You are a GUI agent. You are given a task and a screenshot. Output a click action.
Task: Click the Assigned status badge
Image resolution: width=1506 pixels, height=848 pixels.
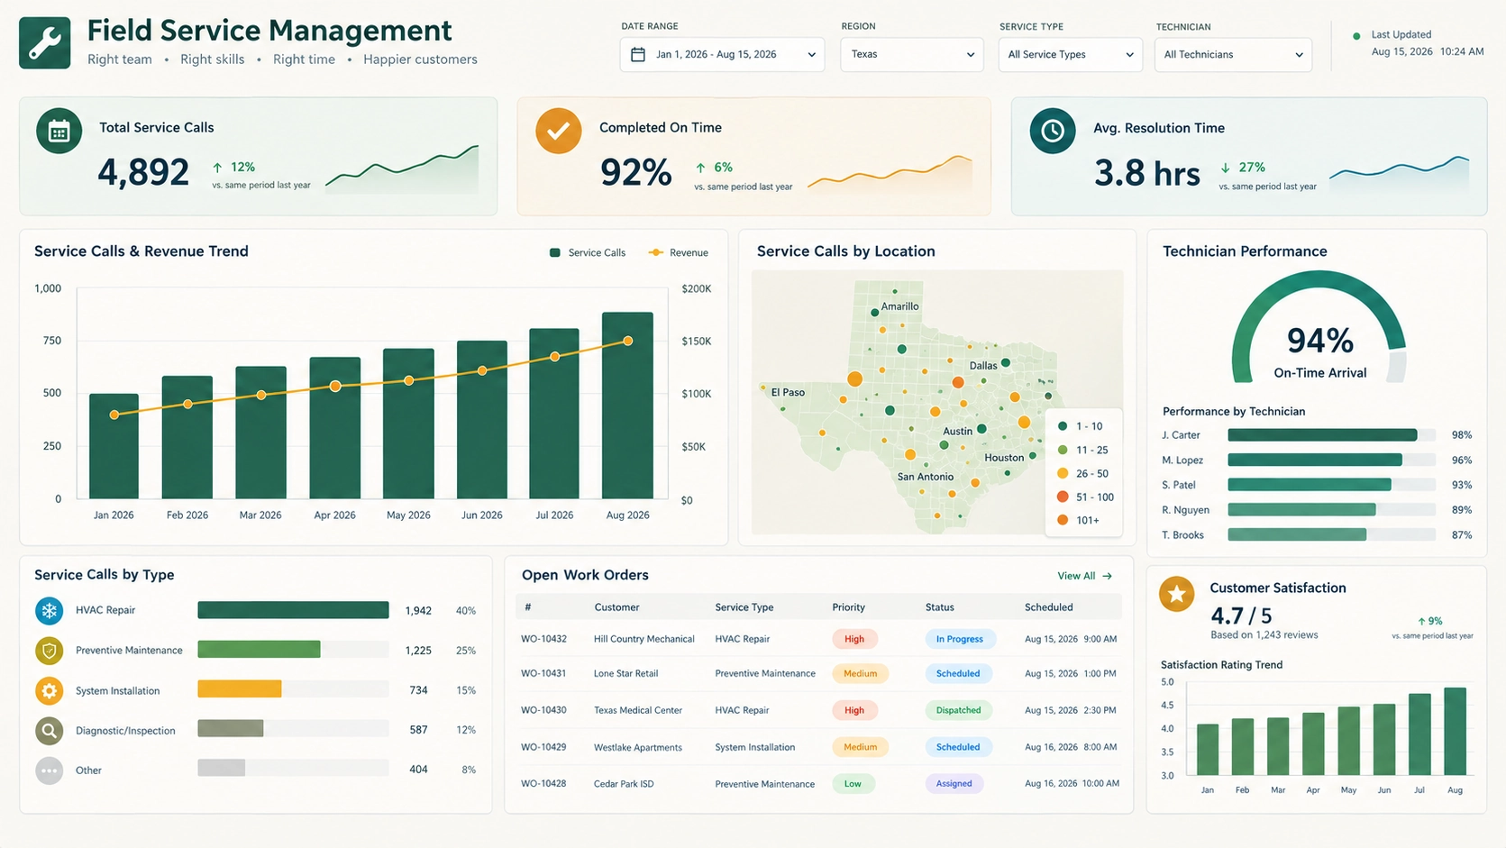click(954, 783)
